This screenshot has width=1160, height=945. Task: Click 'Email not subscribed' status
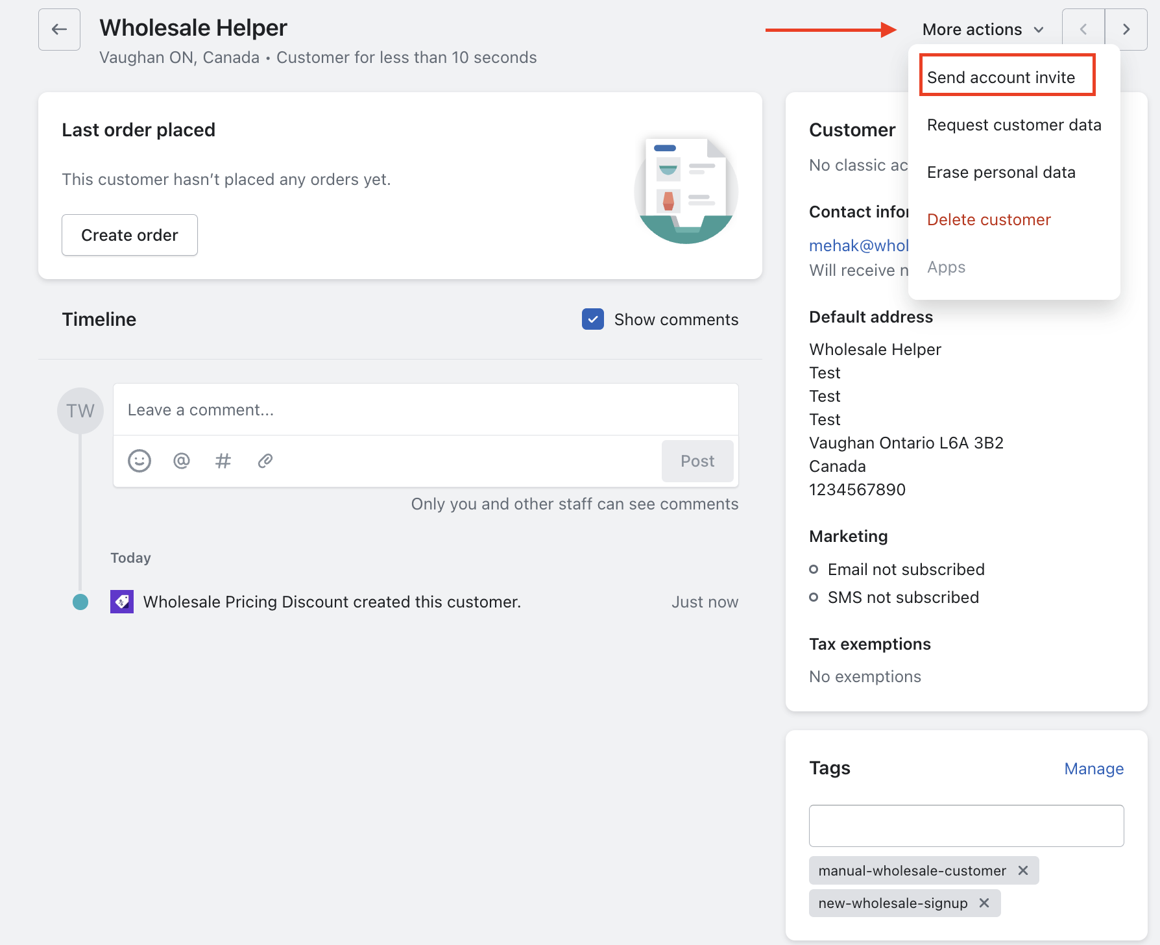tap(906, 569)
